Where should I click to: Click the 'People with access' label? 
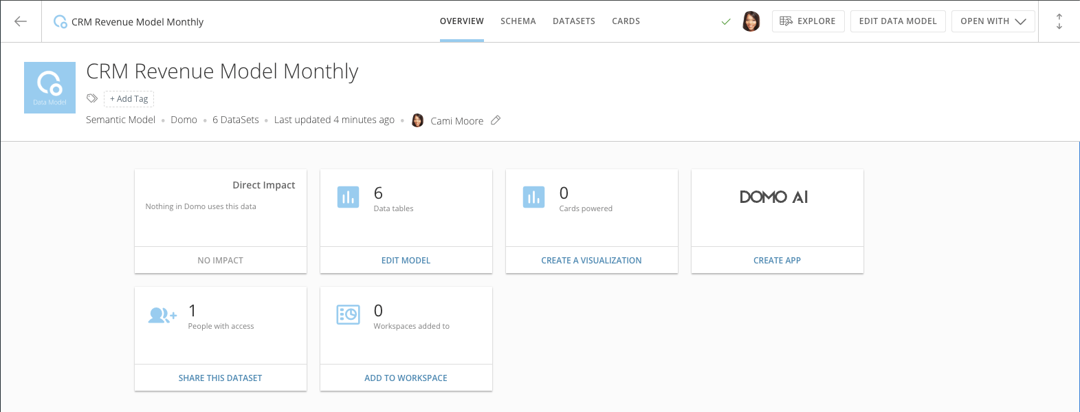pyautogui.click(x=221, y=326)
